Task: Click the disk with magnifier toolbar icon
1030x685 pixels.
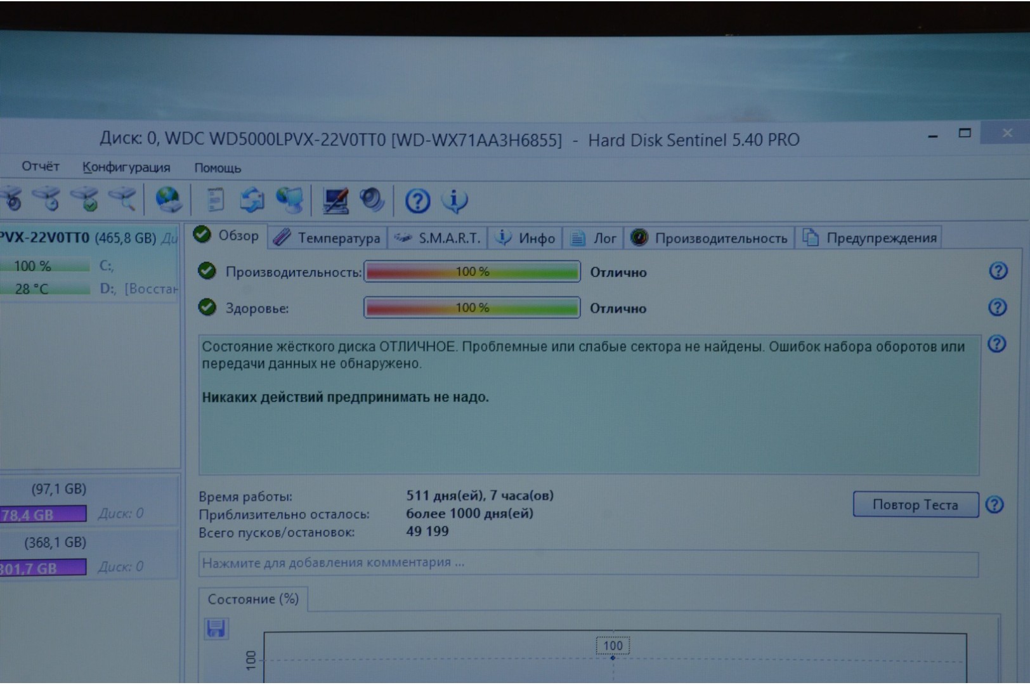Action: (x=122, y=199)
